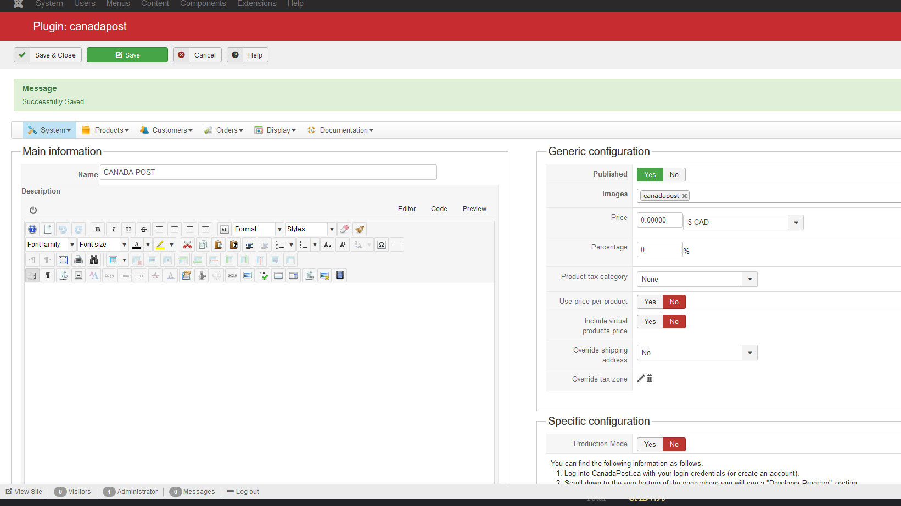The image size is (901, 506).
Task: Open the Font family dropdown
Action: click(x=51, y=245)
